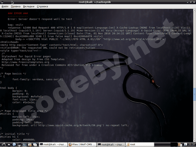Viewport: 196px width, 147px height.
Task: Open the Правка menu
Action: 16,7
